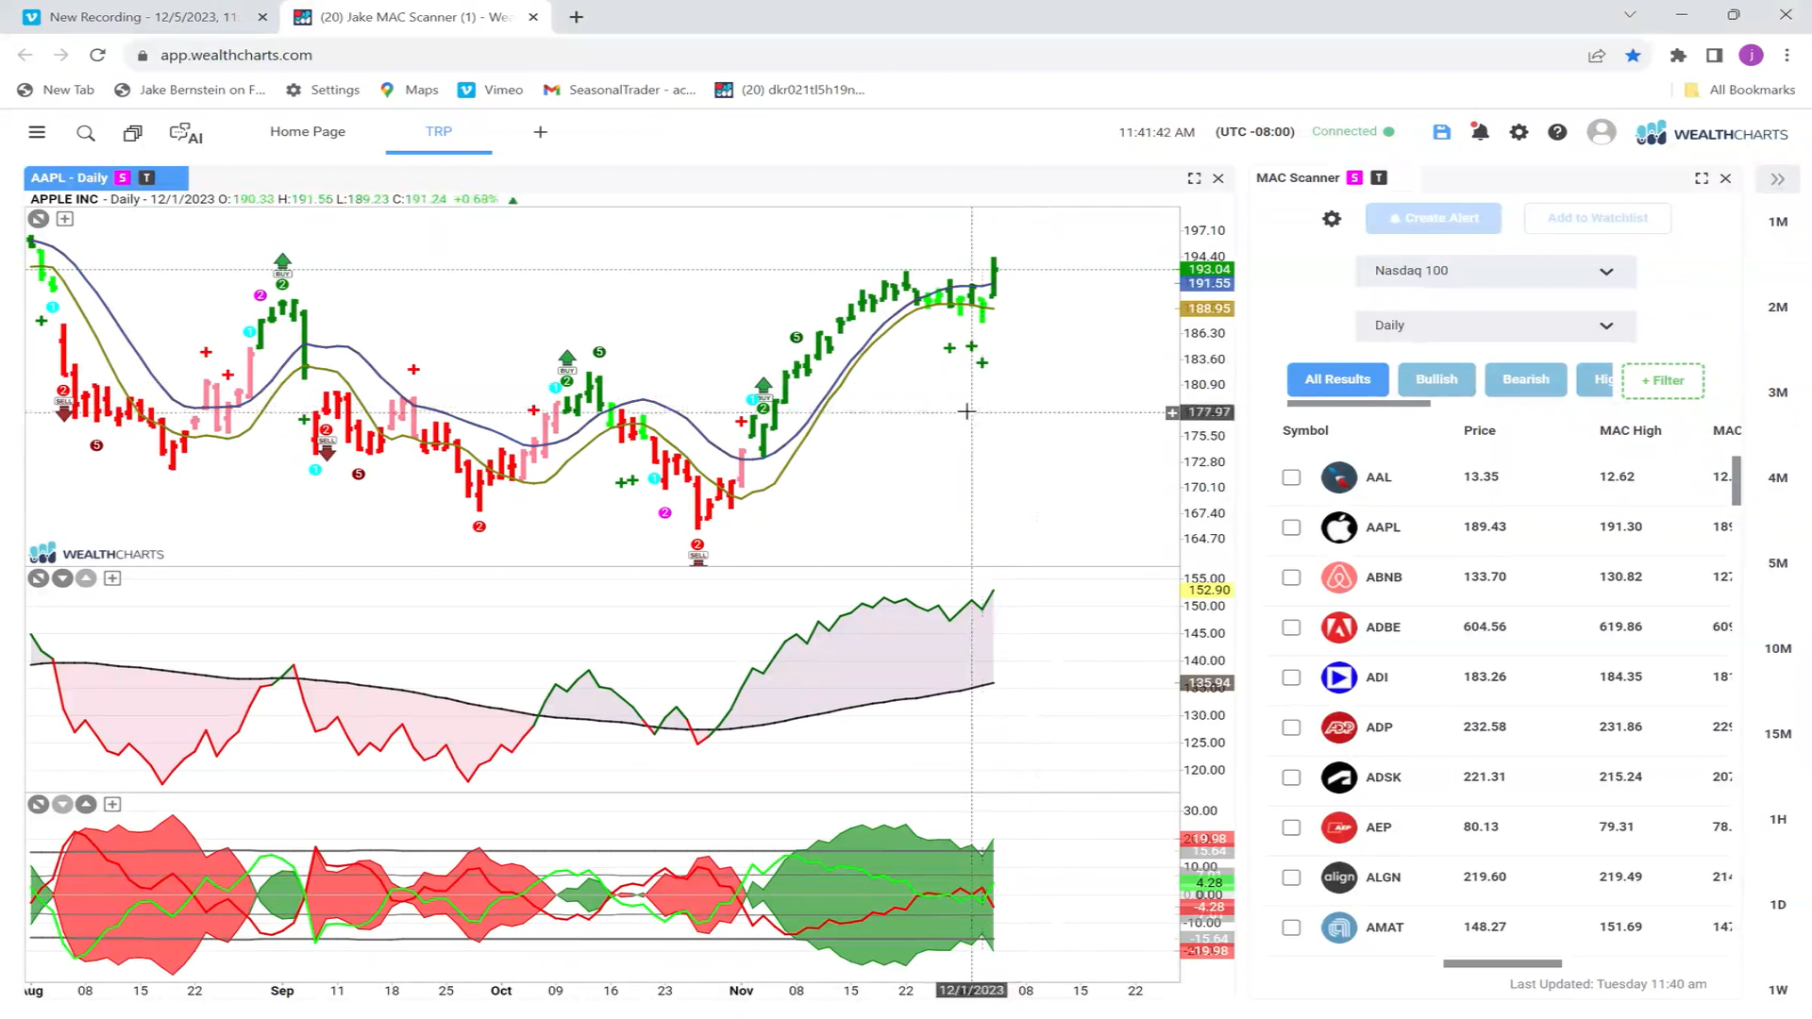Grab the scanner vertical scrollbar

click(x=1736, y=481)
